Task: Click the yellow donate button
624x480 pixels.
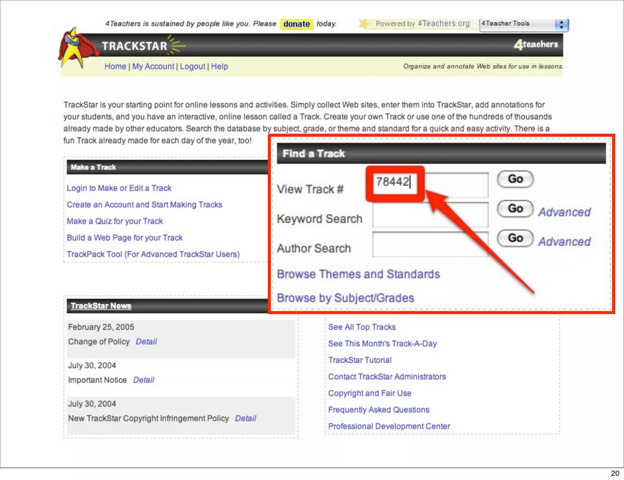Action: coord(296,24)
